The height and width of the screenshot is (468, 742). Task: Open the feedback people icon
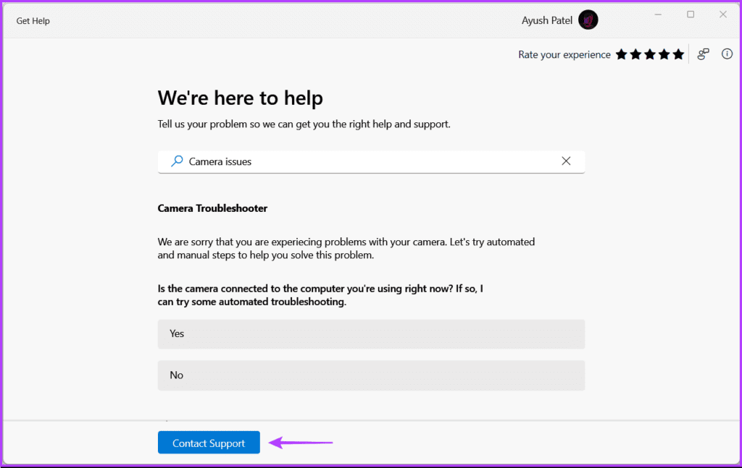703,54
